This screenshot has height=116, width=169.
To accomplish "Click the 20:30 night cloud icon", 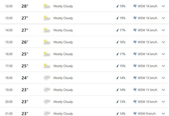I will (47, 102).
